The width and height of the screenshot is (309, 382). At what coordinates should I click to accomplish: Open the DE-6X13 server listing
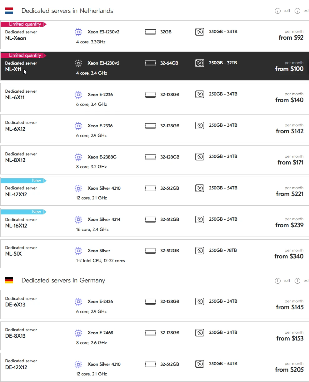click(x=15, y=305)
